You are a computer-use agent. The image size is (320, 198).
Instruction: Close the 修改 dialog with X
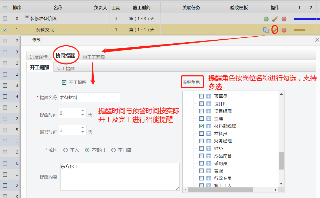pyautogui.click(x=317, y=40)
